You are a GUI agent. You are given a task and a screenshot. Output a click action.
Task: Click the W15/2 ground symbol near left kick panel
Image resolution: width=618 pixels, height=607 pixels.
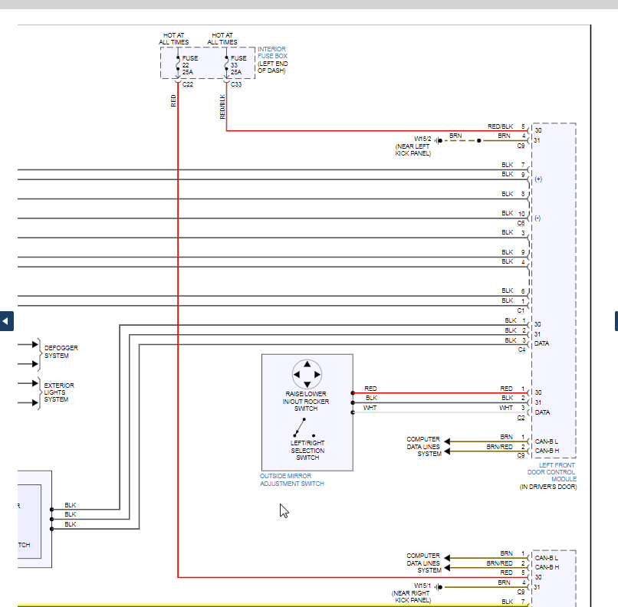(x=438, y=141)
